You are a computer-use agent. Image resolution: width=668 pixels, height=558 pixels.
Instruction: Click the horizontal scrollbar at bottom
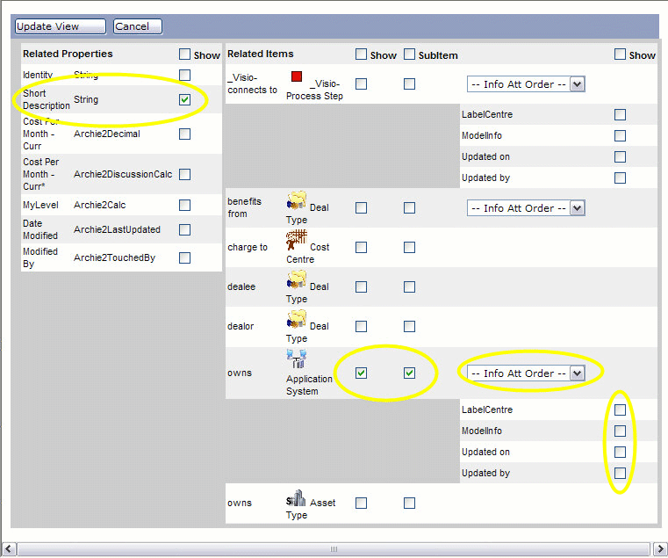click(334, 549)
